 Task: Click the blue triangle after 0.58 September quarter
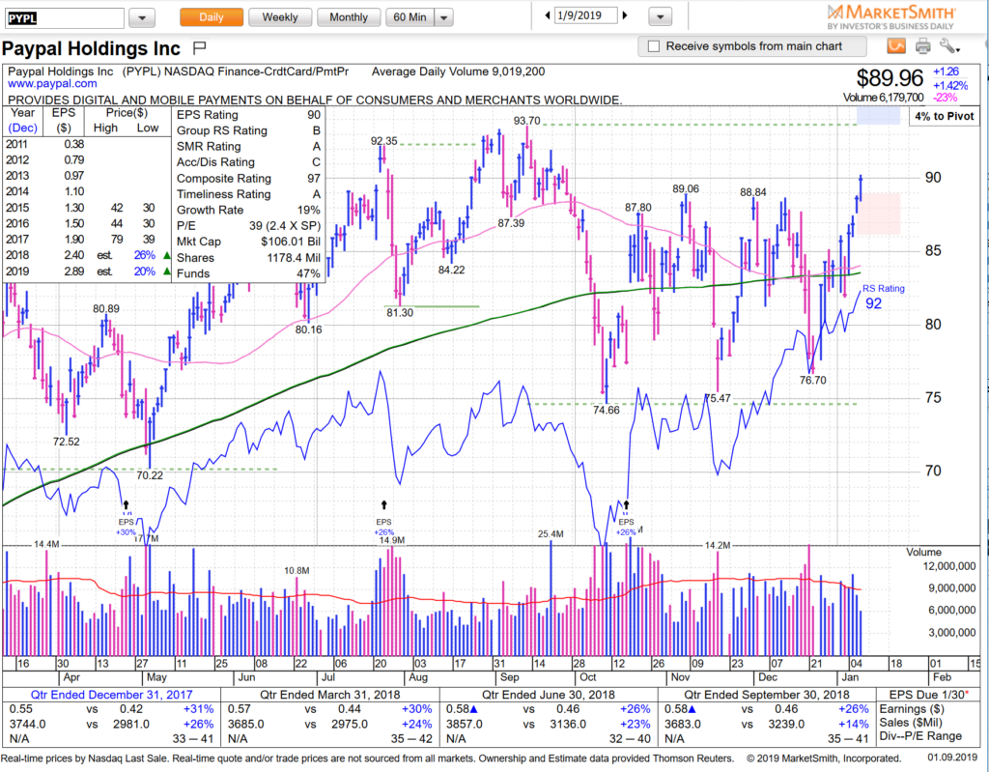pos(692,709)
